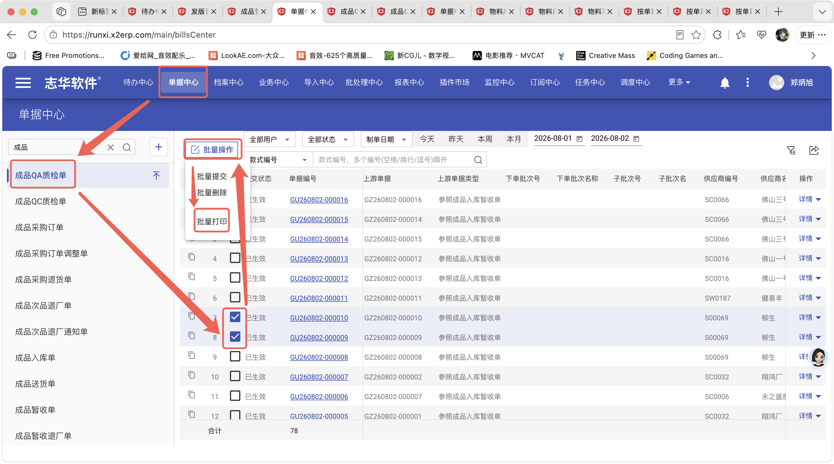The width and height of the screenshot is (834, 464).
Task: Focus the 款式编号 search input field
Action: point(393,160)
